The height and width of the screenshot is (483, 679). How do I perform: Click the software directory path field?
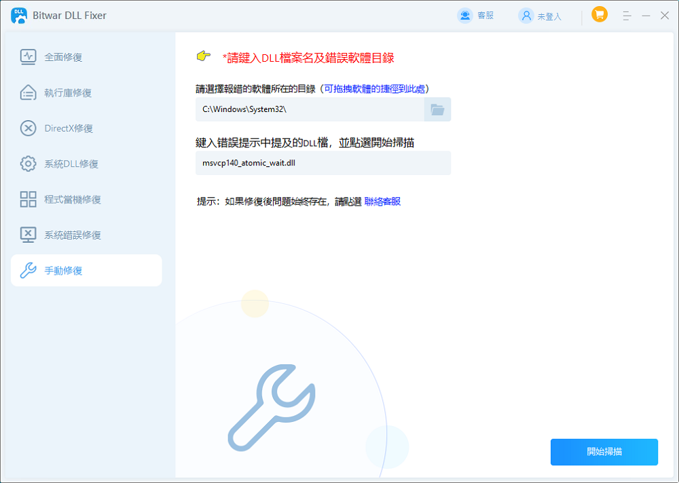[x=310, y=109]
